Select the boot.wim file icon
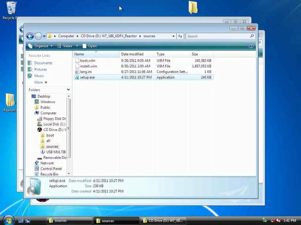The width and height of the screenshot is (301, 225). click(x=77, y=60)
